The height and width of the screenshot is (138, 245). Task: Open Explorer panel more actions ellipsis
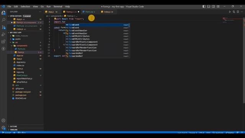(40, 12)
